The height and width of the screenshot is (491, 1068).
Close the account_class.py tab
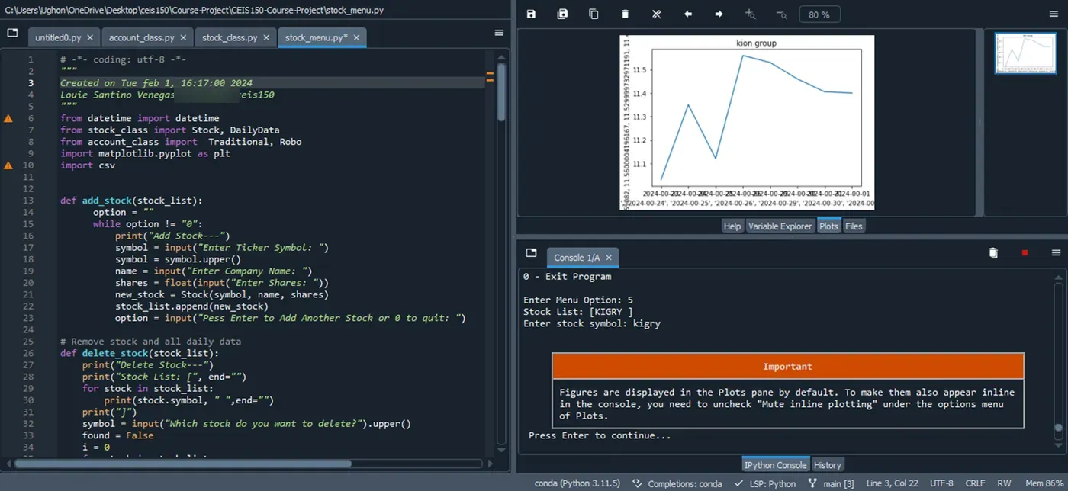point(182,37)
